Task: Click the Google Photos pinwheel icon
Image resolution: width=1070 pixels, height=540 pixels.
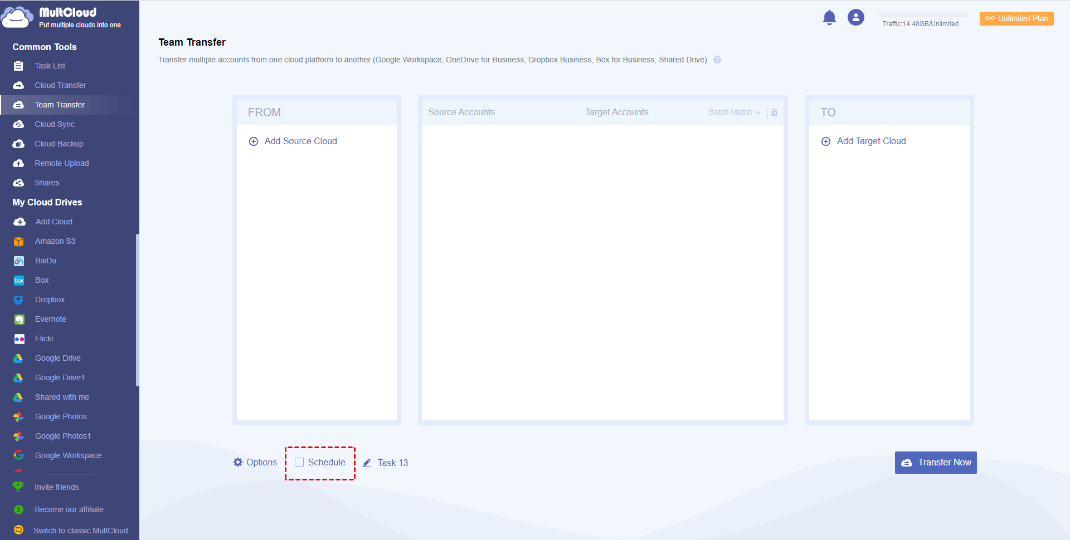Action: click(x=18, y=417)
